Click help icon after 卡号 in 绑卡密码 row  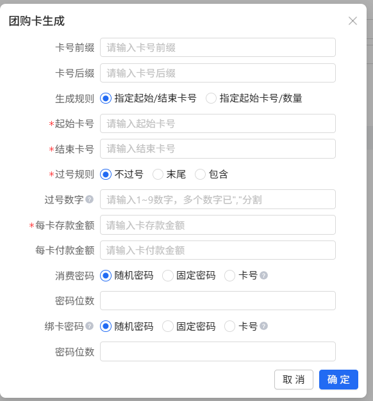264,326
